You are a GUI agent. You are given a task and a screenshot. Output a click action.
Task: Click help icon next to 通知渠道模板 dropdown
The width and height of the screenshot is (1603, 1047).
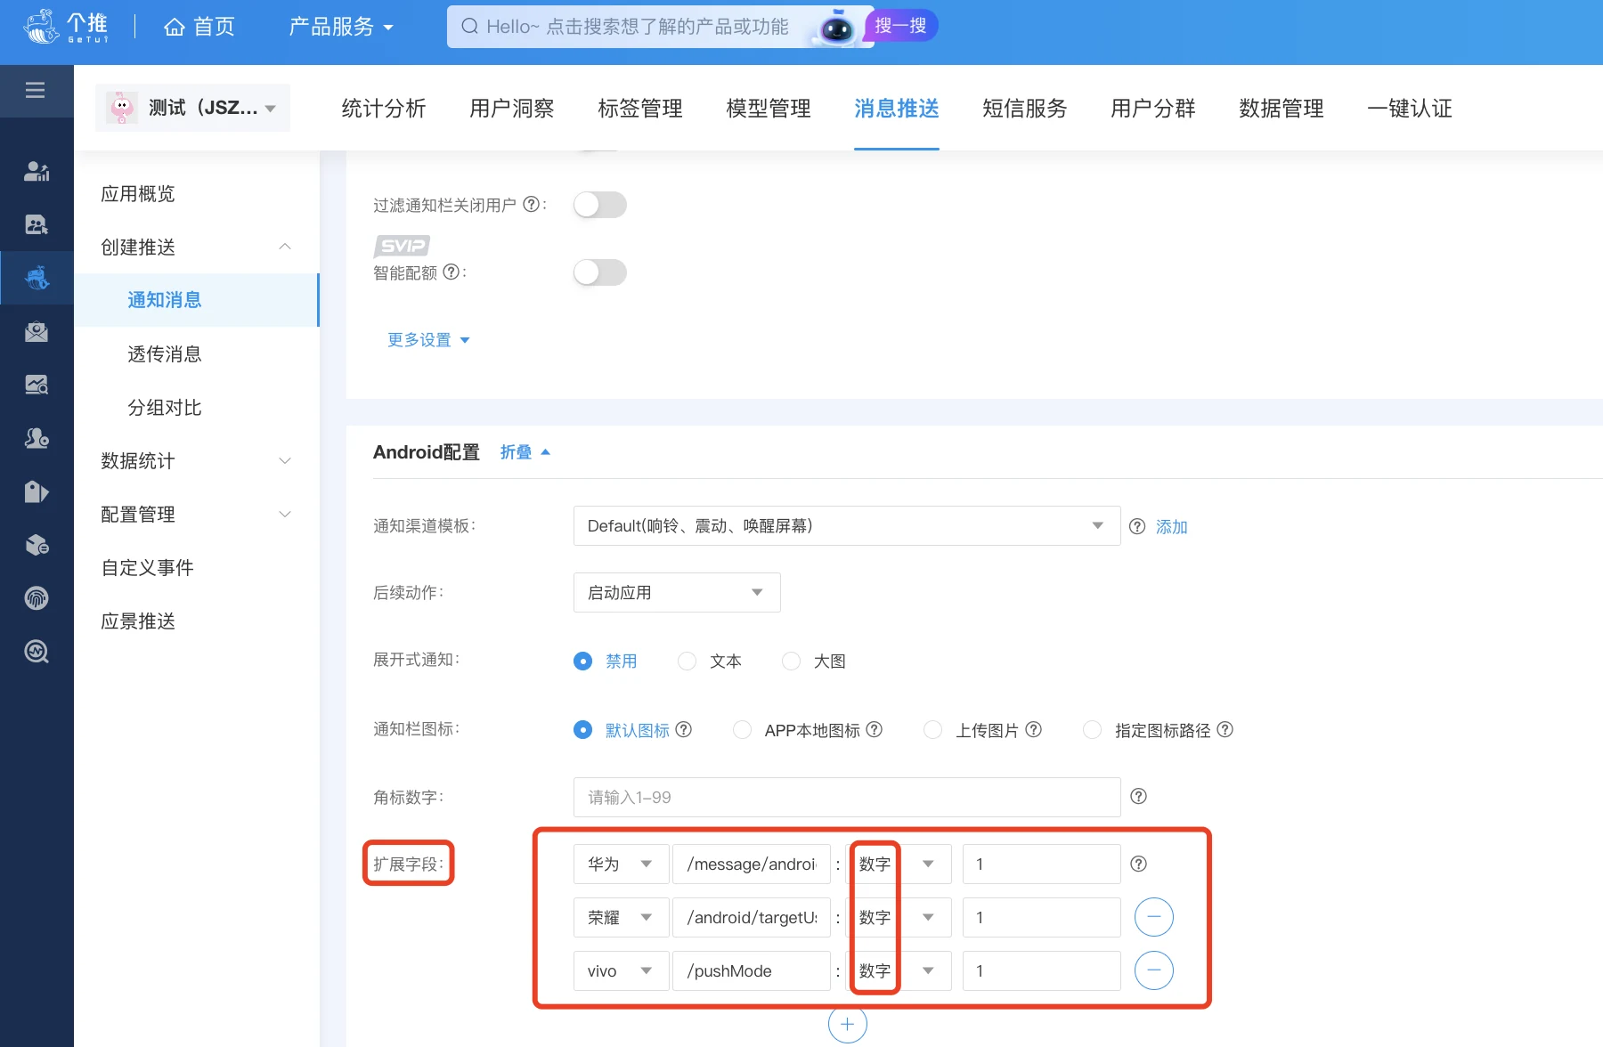[1137, 526]
